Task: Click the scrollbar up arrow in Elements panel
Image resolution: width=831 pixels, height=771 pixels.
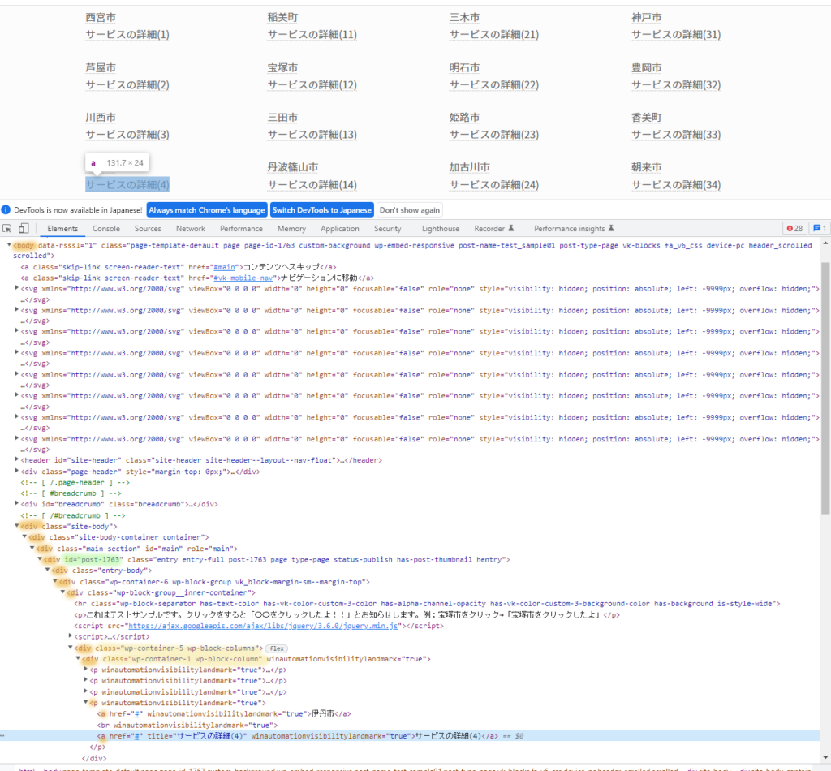Action: pyautogui.click(x=825, y=243)
